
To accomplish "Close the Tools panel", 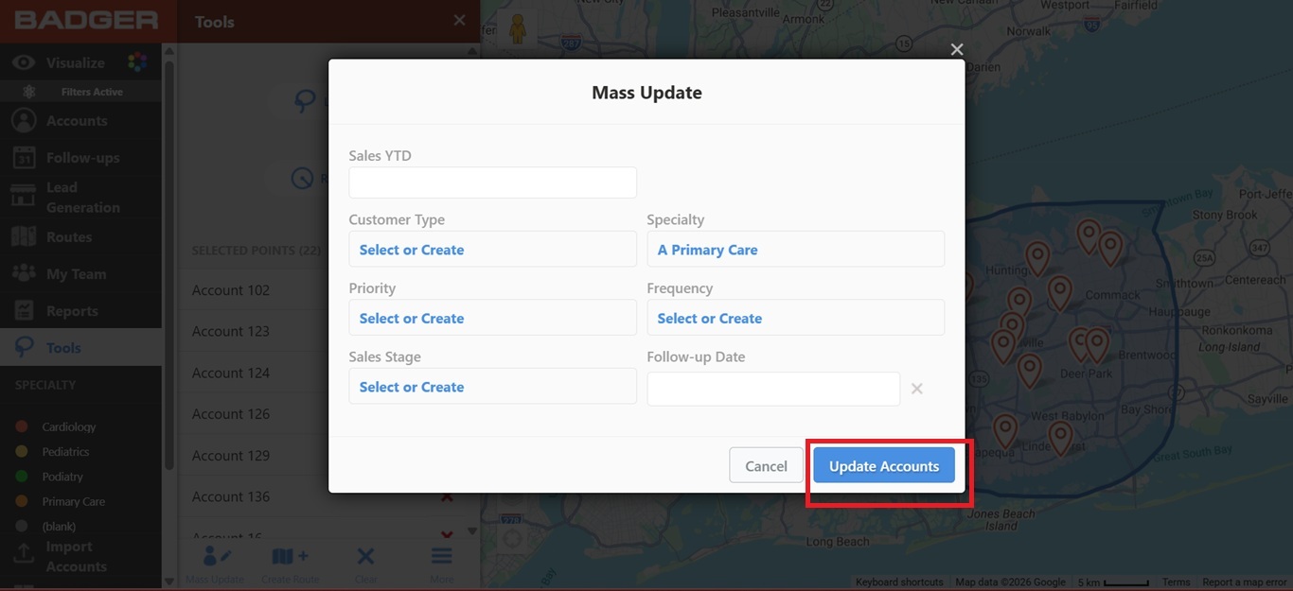I will pos(459,21).
